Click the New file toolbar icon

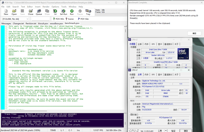(6, 12)
